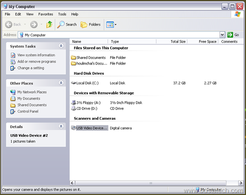The width and height of the screenshot is (246, 195).
Task: Open the Tools menu
Action: pyautogui.click(x=62, y=14)
